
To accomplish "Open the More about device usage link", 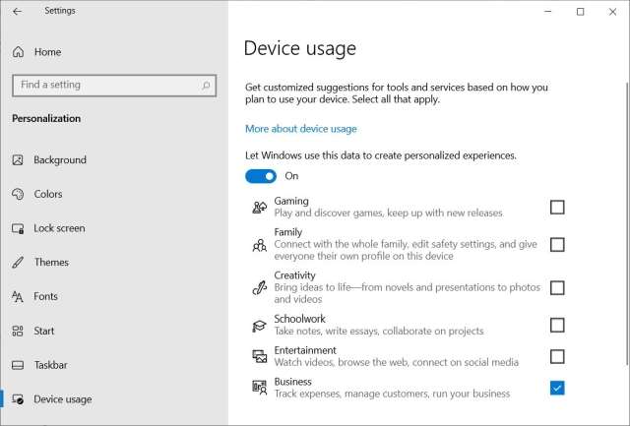I will point(300,129).
